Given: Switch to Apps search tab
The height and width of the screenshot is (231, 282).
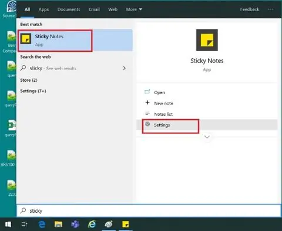Looking at the screenshot, I should [x=43, y=9].
